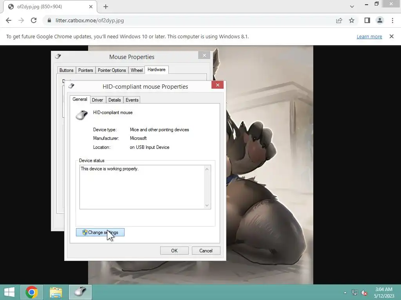
Task: Dismiss the Windows update notice bar
Action: pyautogui.click(x=391, y=36)
